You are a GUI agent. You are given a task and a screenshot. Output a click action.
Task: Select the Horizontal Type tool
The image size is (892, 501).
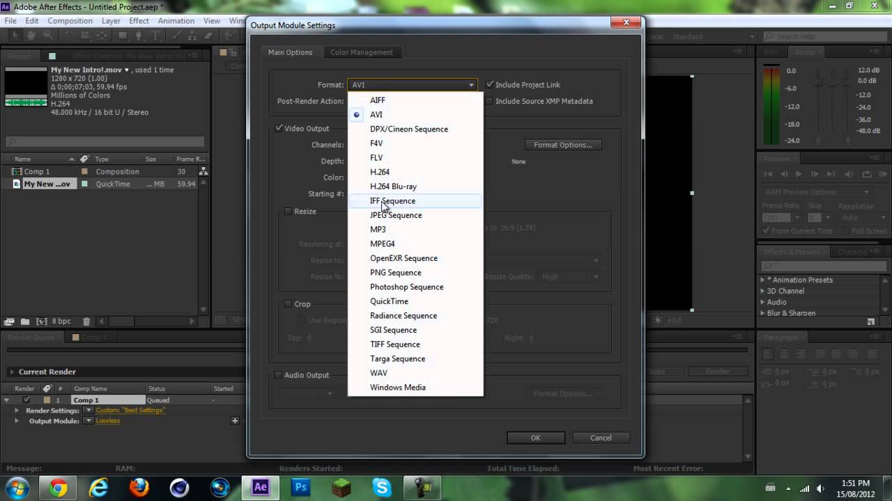[155, 35]
